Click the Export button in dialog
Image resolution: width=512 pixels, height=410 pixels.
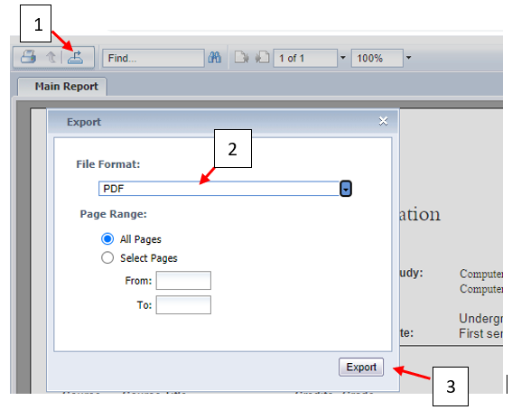click(x=361, y=368)
